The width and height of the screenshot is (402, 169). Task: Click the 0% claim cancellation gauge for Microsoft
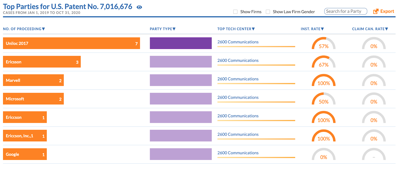[374, 99]
